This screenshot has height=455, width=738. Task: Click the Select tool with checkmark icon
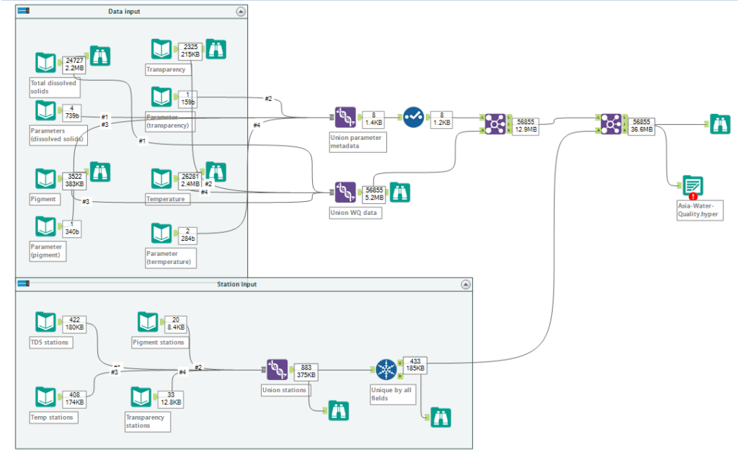coord(414,118)
